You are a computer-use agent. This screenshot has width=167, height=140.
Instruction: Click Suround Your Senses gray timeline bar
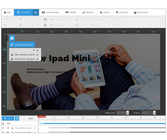point(107,132)
